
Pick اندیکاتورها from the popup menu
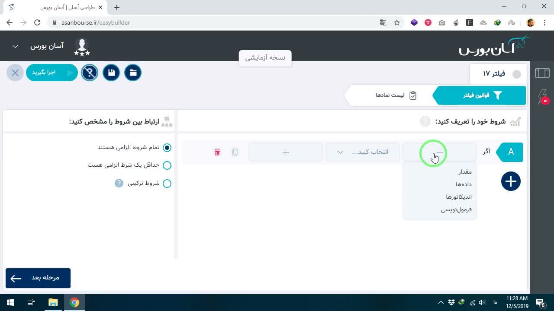tap(459, 197)
